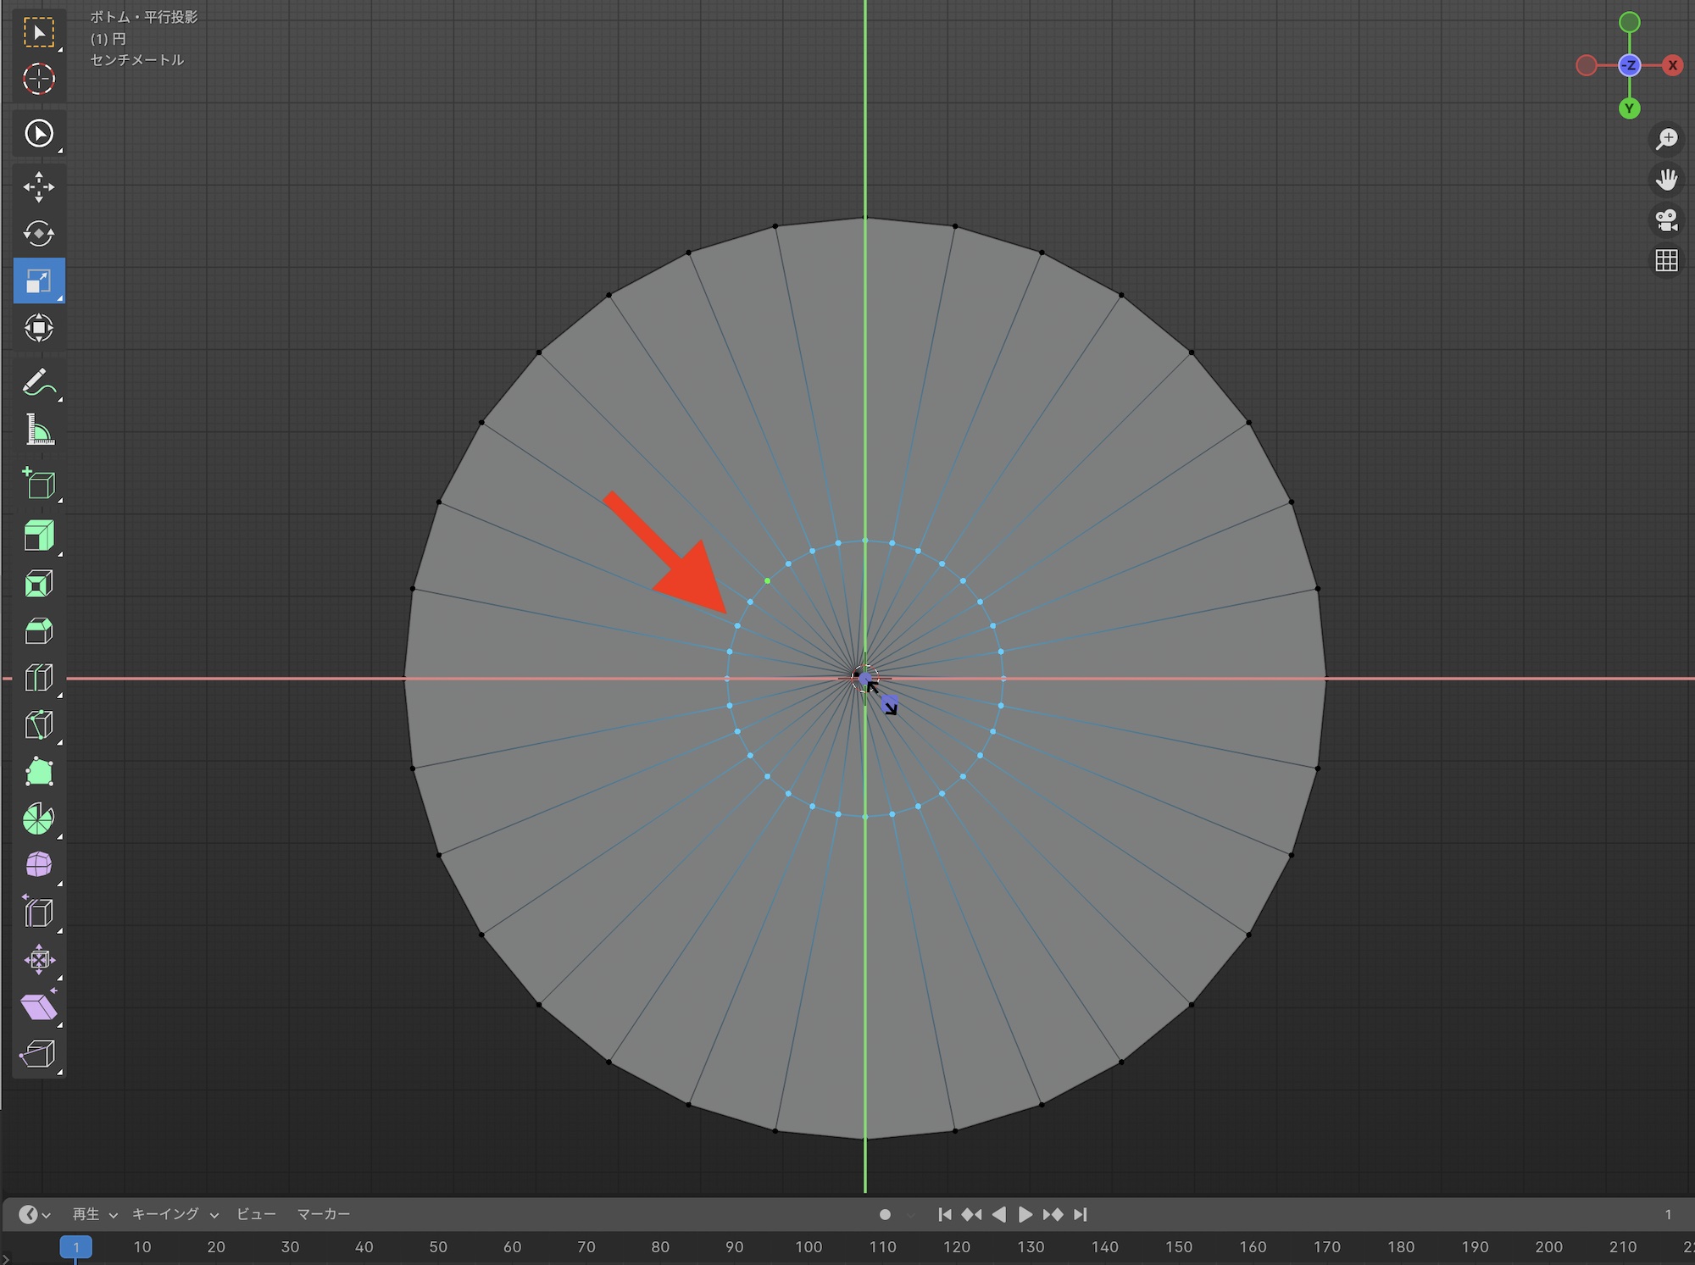
Task: Select the Annotate pencil tool
Action: click(x=38, y=384)
